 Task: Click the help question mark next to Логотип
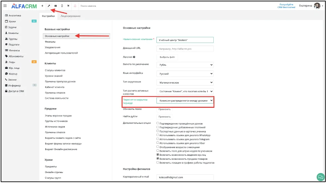click(134, 57)
